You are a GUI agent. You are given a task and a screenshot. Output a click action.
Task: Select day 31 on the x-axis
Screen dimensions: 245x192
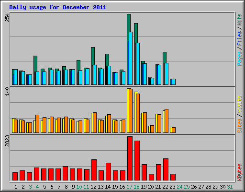click(230, 187)
